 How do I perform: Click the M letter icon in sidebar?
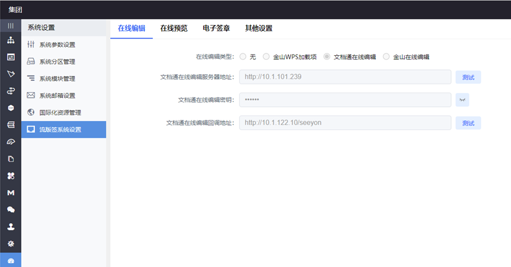pos(10,193)
